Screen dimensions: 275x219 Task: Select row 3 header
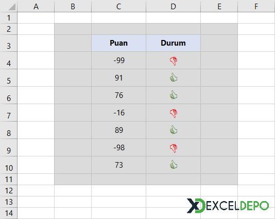(x=9, y=43)
